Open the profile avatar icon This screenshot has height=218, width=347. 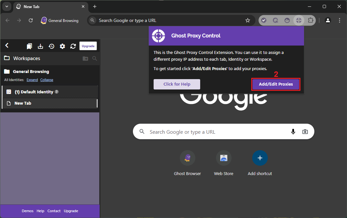pyautogui.click(x=328, y=20)
